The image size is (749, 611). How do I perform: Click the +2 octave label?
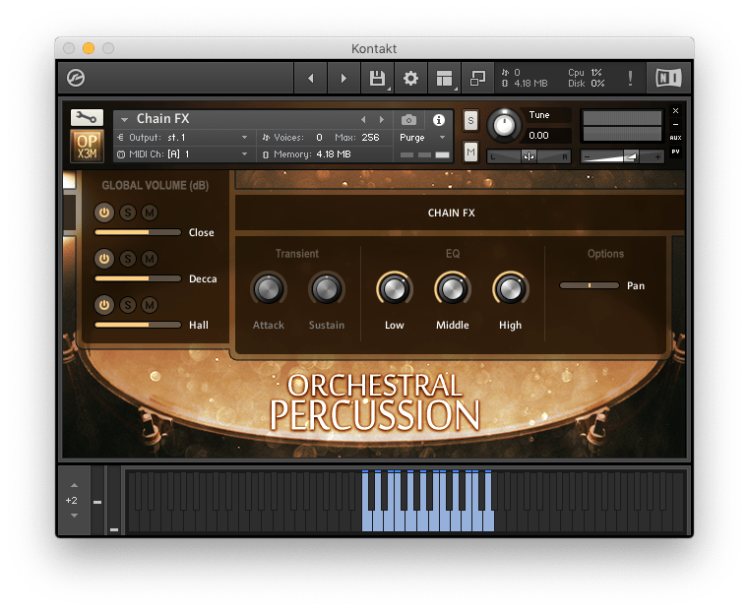pos(71,500)
